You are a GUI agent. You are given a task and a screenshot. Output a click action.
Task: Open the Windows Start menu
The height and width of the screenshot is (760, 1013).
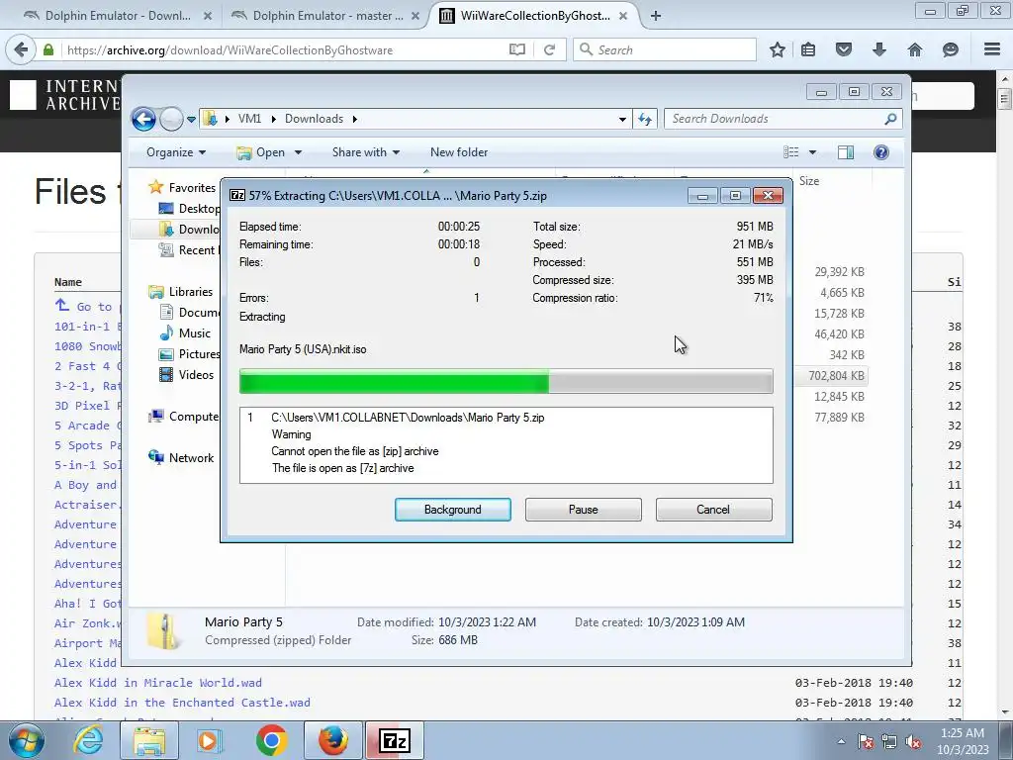click(26, 740)
